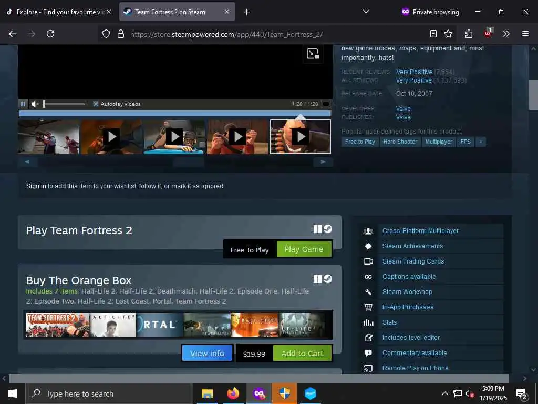
Task: Play the fourth video thumbnail
Action: pos(237,137)
